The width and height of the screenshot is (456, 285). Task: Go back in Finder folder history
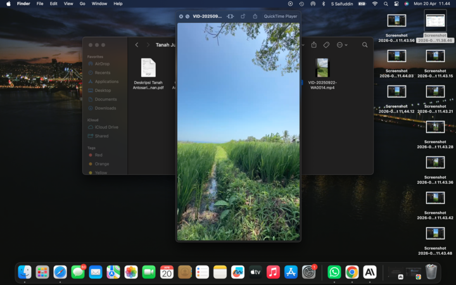137,45
